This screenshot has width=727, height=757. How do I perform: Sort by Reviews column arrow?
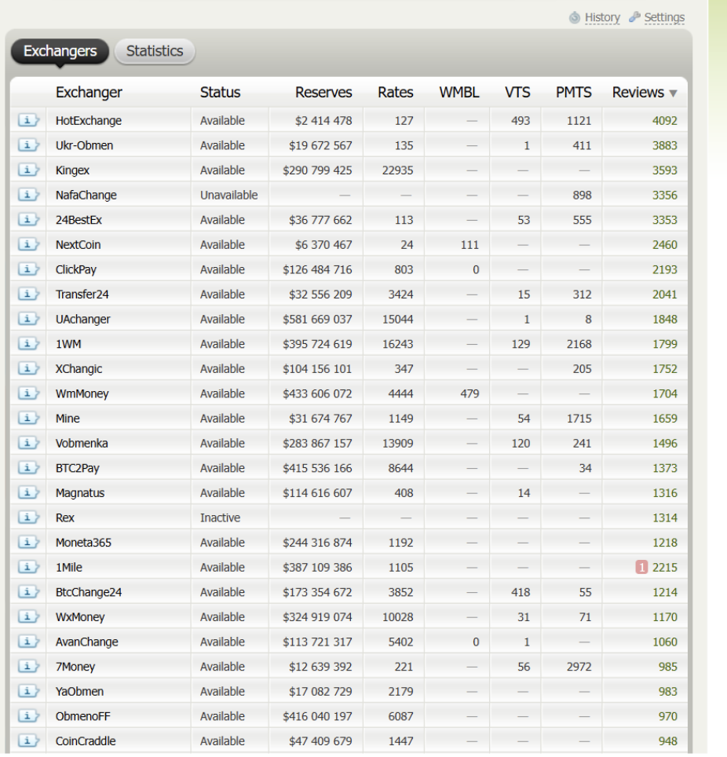[x=673, y=93]
